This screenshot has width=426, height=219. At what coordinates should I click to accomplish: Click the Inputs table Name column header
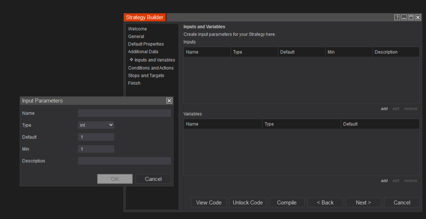coord(207,52)
